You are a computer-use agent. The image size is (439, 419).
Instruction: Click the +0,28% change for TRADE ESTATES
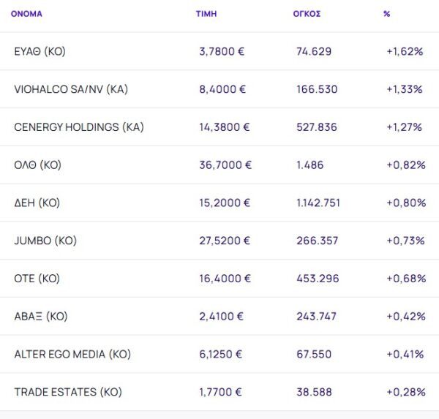click(406, 393)
